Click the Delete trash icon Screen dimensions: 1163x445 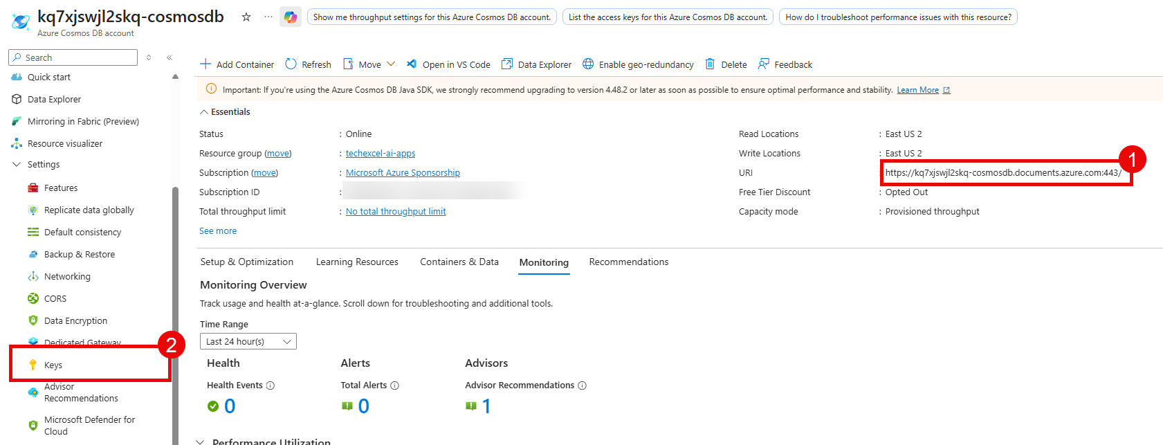click(710, 64)
